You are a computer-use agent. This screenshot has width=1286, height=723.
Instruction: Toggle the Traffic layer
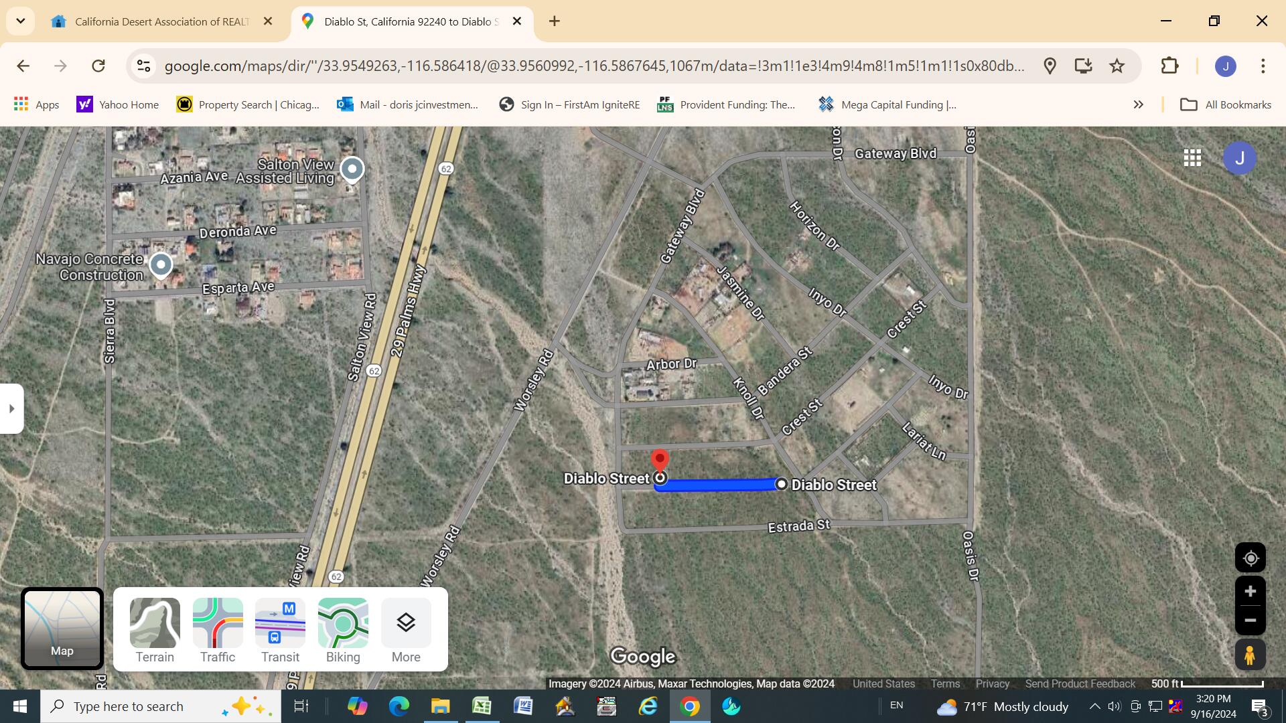(218, 630)
